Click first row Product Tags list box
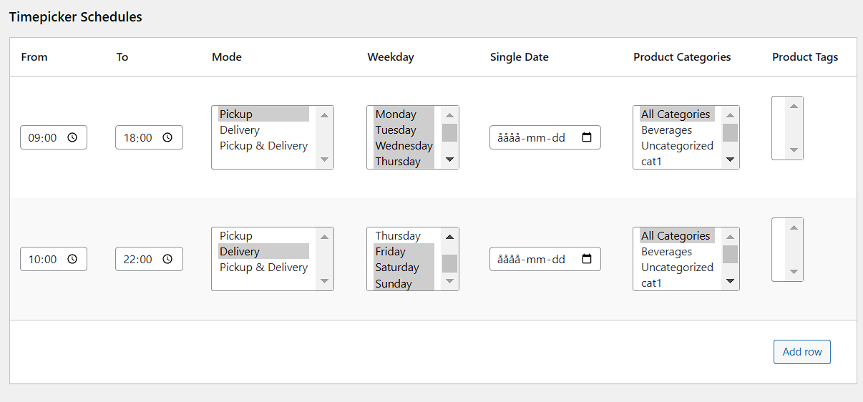This screenshot has height=402, width=863. click(x=779, y=128)
